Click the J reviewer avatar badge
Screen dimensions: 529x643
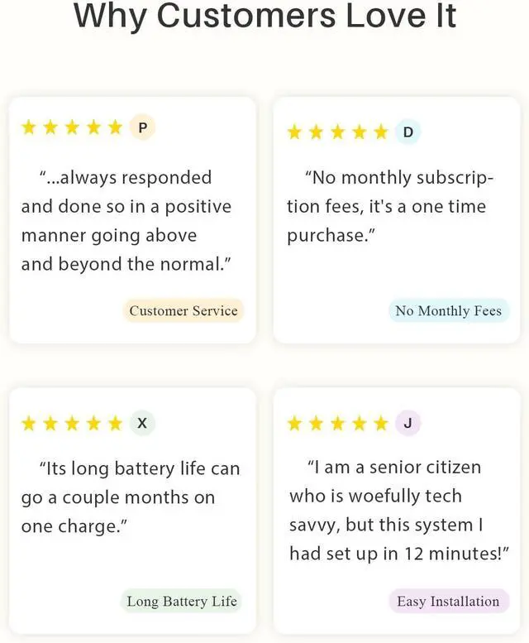407,424
